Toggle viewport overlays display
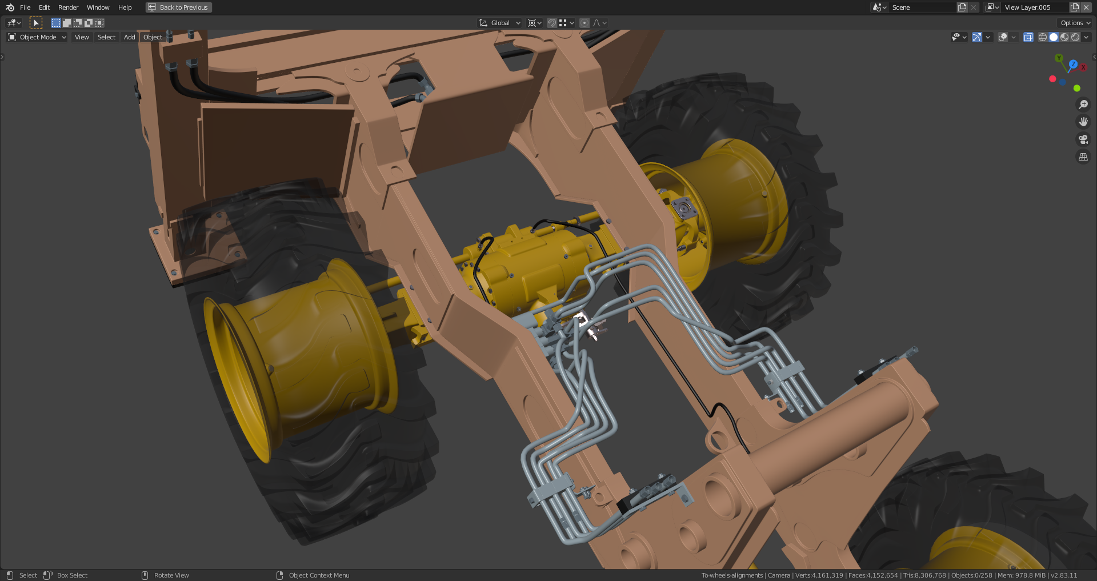 pyautogui.click(x=1003, y=37)
